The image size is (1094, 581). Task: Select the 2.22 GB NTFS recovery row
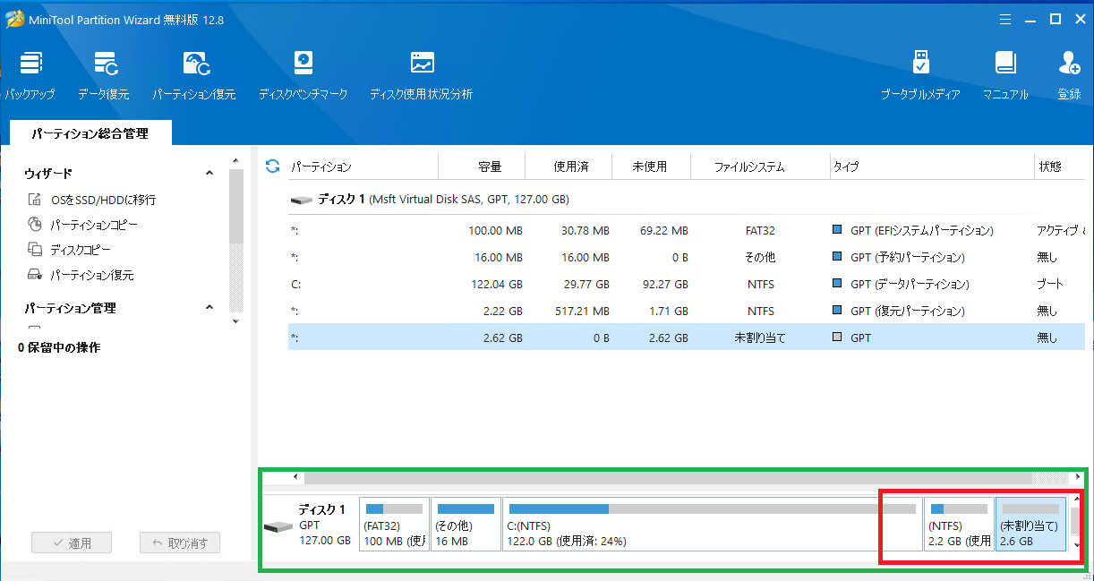click(x=687, y=311)
